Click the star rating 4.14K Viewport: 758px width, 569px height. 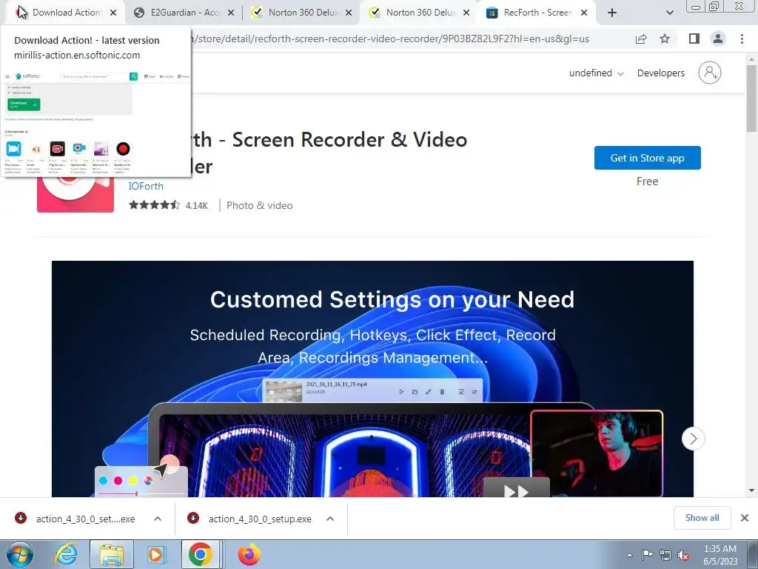pos(168,205)
